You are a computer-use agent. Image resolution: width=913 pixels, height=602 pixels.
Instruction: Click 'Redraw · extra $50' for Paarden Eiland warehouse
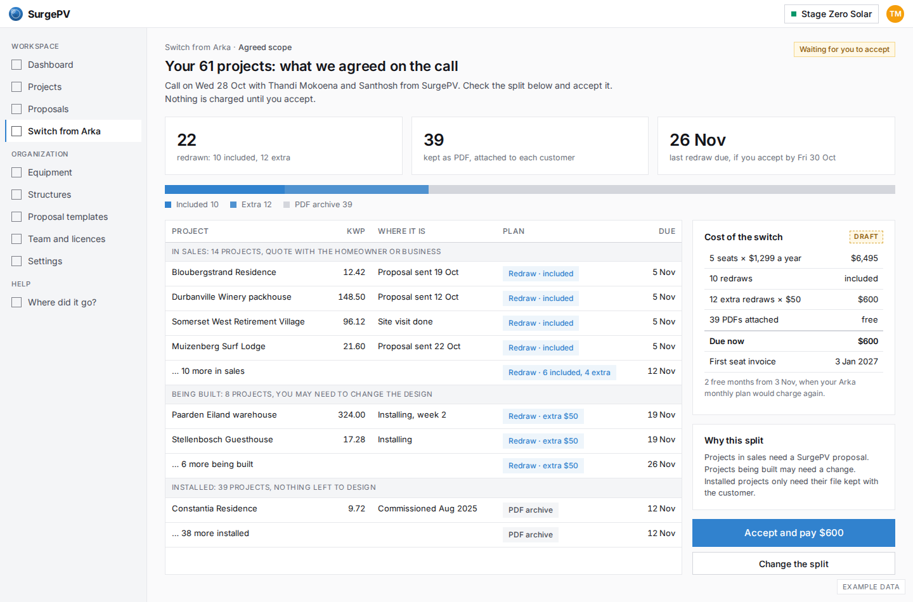(543, 416)
